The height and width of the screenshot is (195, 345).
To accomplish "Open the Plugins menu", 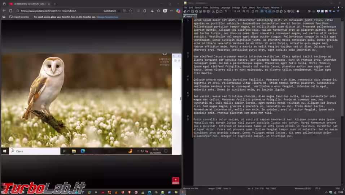I will coord(266,7).
